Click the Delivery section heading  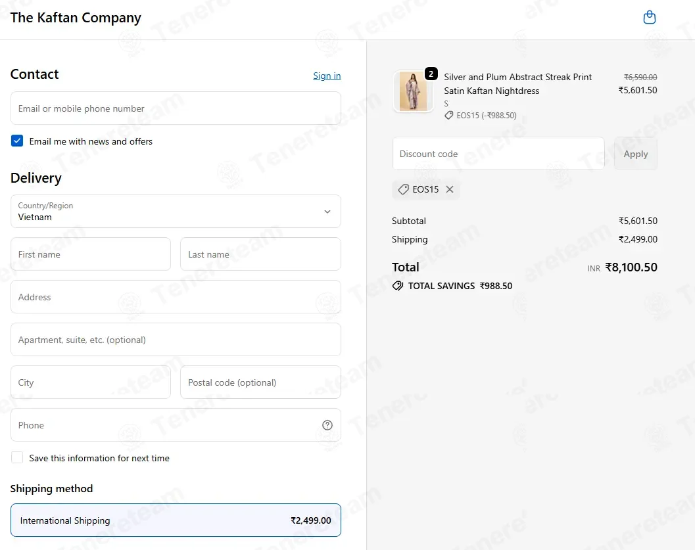pos(36,178)
